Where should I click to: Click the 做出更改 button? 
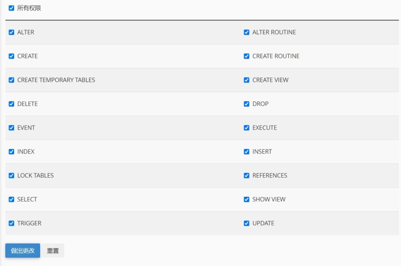tap(23, 251)
